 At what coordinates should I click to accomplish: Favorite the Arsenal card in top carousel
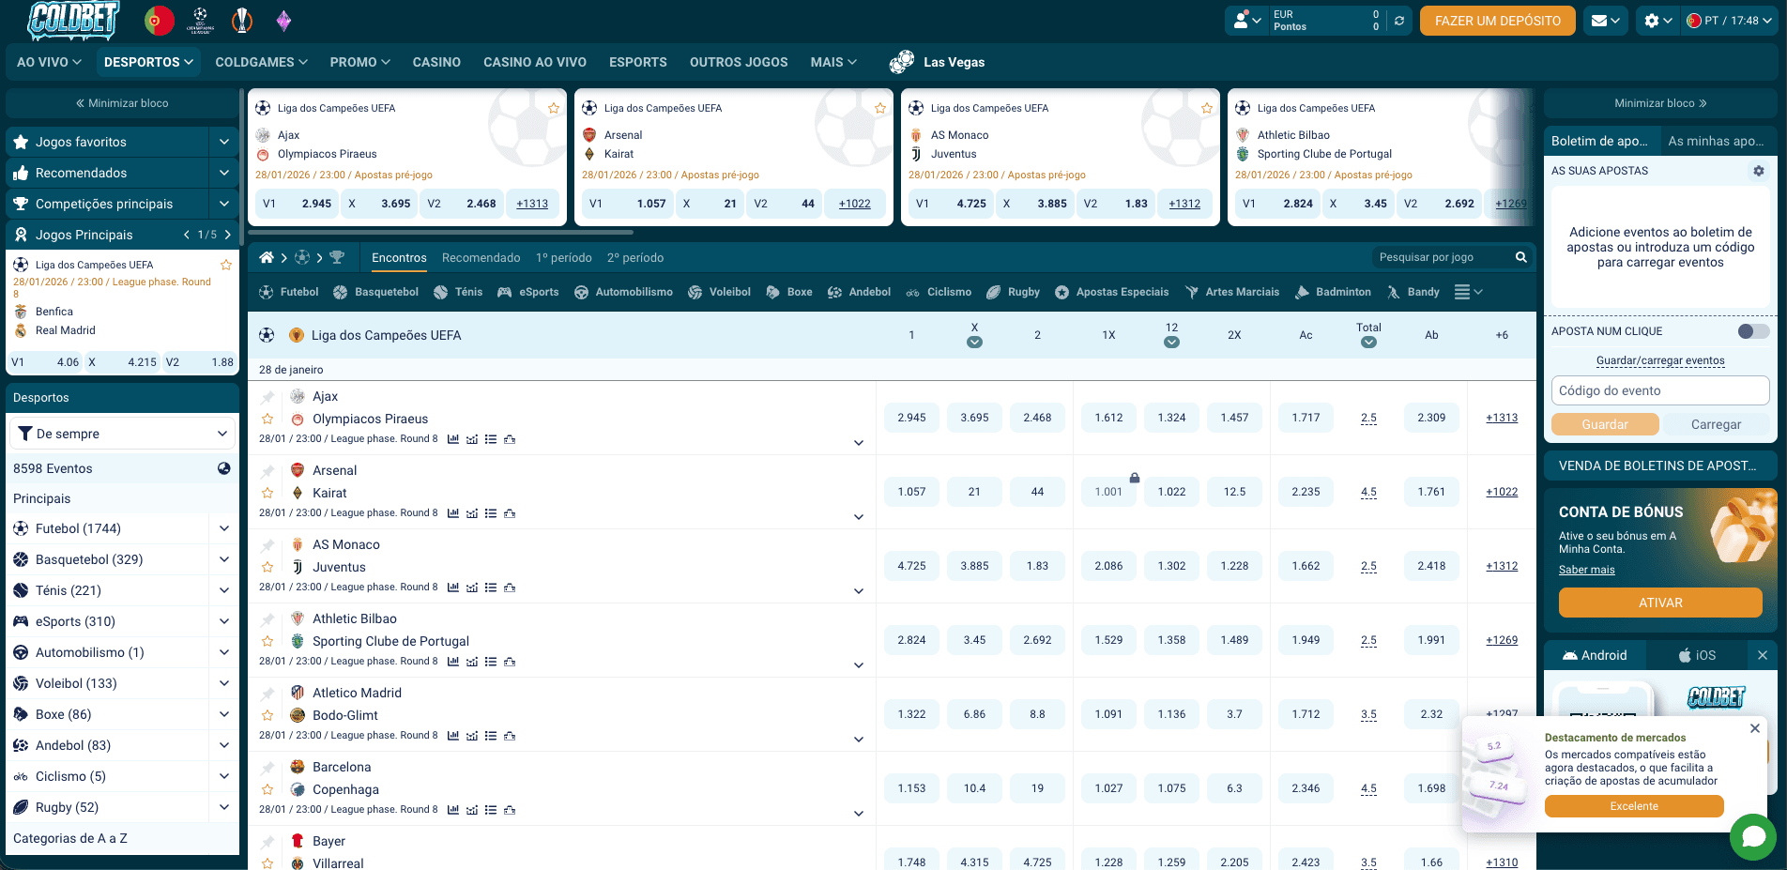click(880, 108)
